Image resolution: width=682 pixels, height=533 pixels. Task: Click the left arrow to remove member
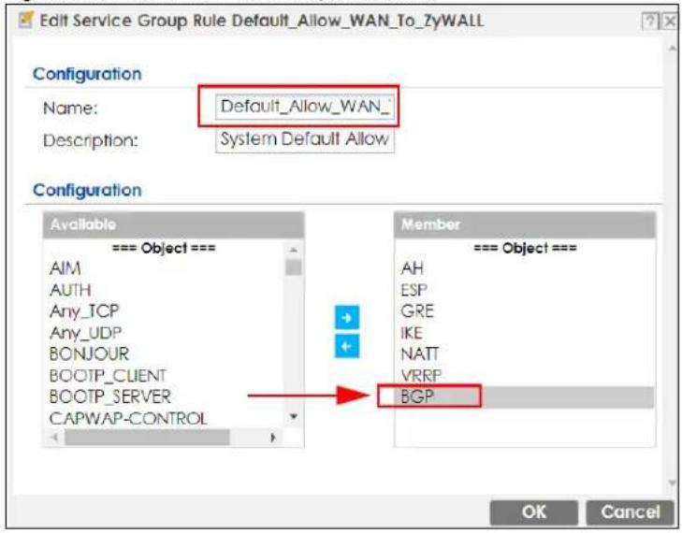pyautogui.click(x=347, y=346)
